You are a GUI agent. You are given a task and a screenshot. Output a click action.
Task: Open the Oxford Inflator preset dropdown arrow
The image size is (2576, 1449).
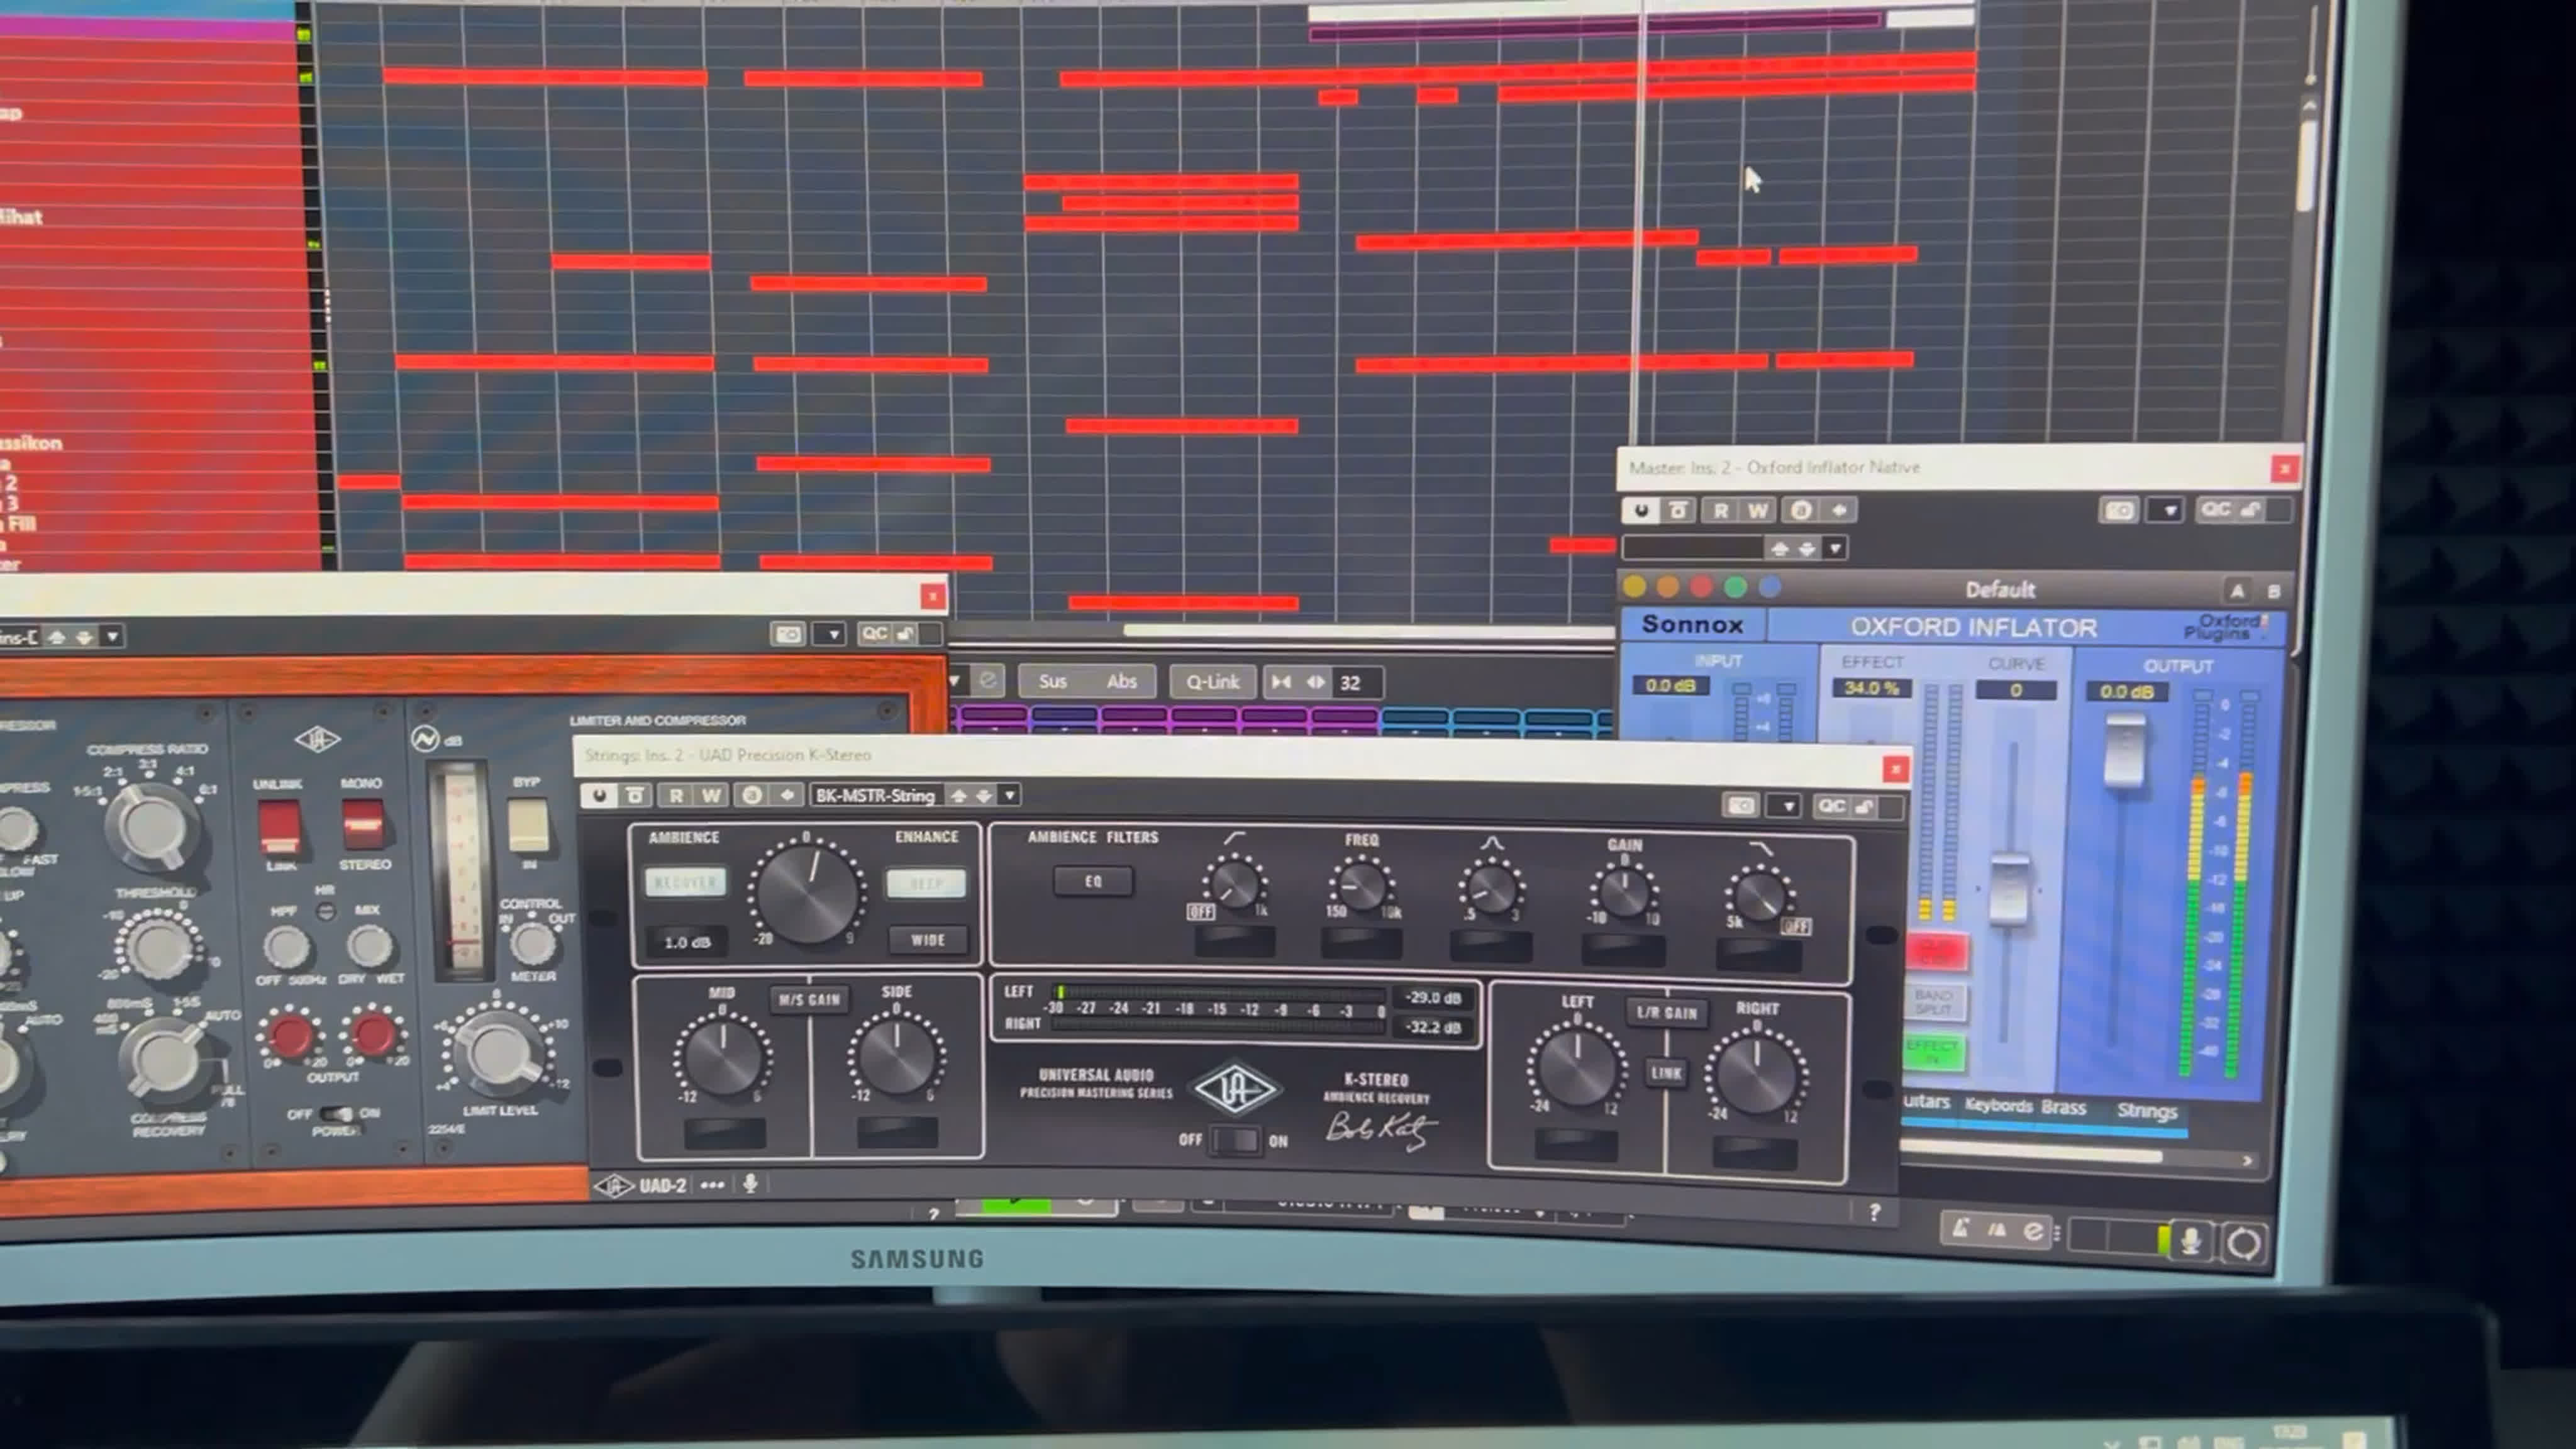[x=1834, y=548]
